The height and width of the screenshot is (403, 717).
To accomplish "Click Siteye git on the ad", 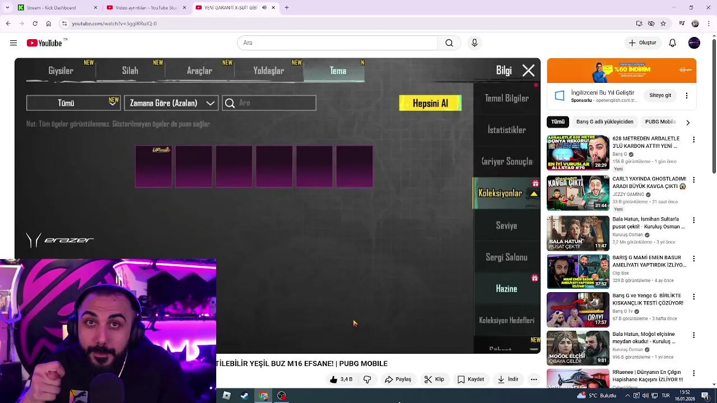I will pos(660,96).
